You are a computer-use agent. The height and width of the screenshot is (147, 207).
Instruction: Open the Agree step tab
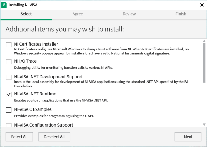pyautogui.click(x=78, y=14)
